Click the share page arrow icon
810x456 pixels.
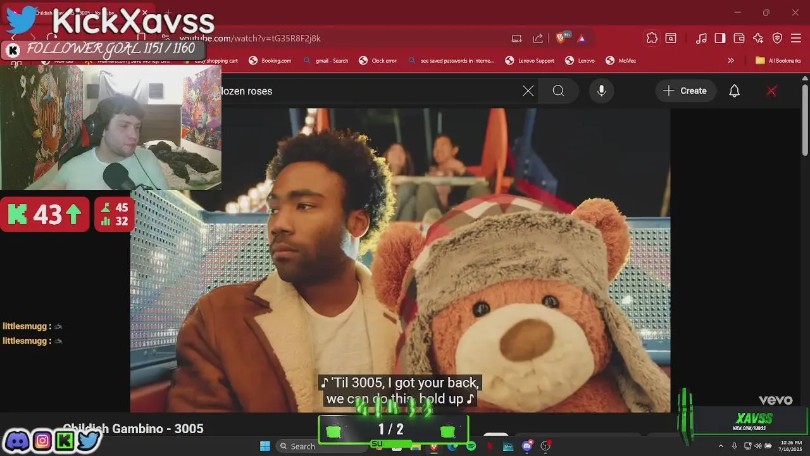point(538,39)
